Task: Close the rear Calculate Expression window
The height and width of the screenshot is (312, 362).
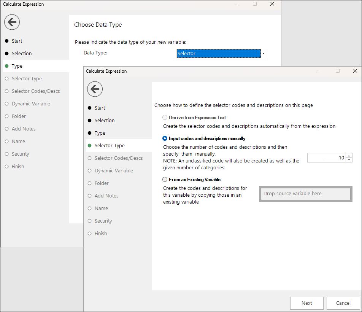Action: [272, 4]
